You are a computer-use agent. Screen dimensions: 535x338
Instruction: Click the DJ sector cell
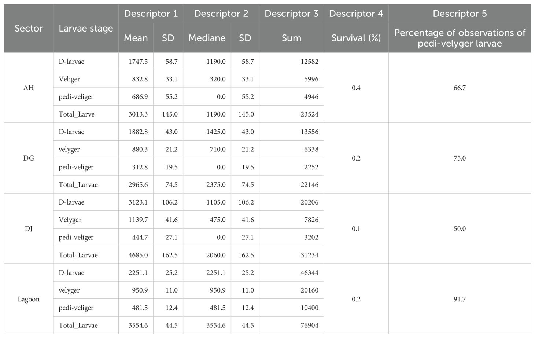pos(29,229)
